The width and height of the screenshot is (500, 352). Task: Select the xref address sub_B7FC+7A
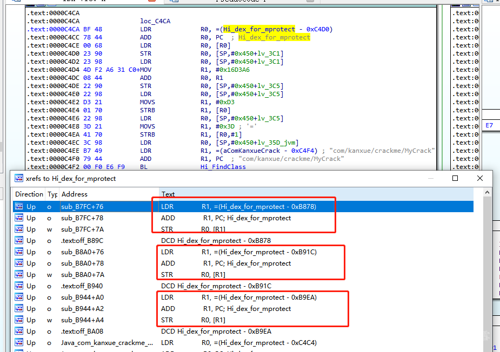click(x=82, y=229)
